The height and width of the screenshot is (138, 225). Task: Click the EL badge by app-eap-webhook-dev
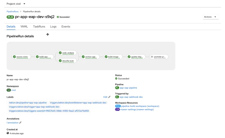117,97
